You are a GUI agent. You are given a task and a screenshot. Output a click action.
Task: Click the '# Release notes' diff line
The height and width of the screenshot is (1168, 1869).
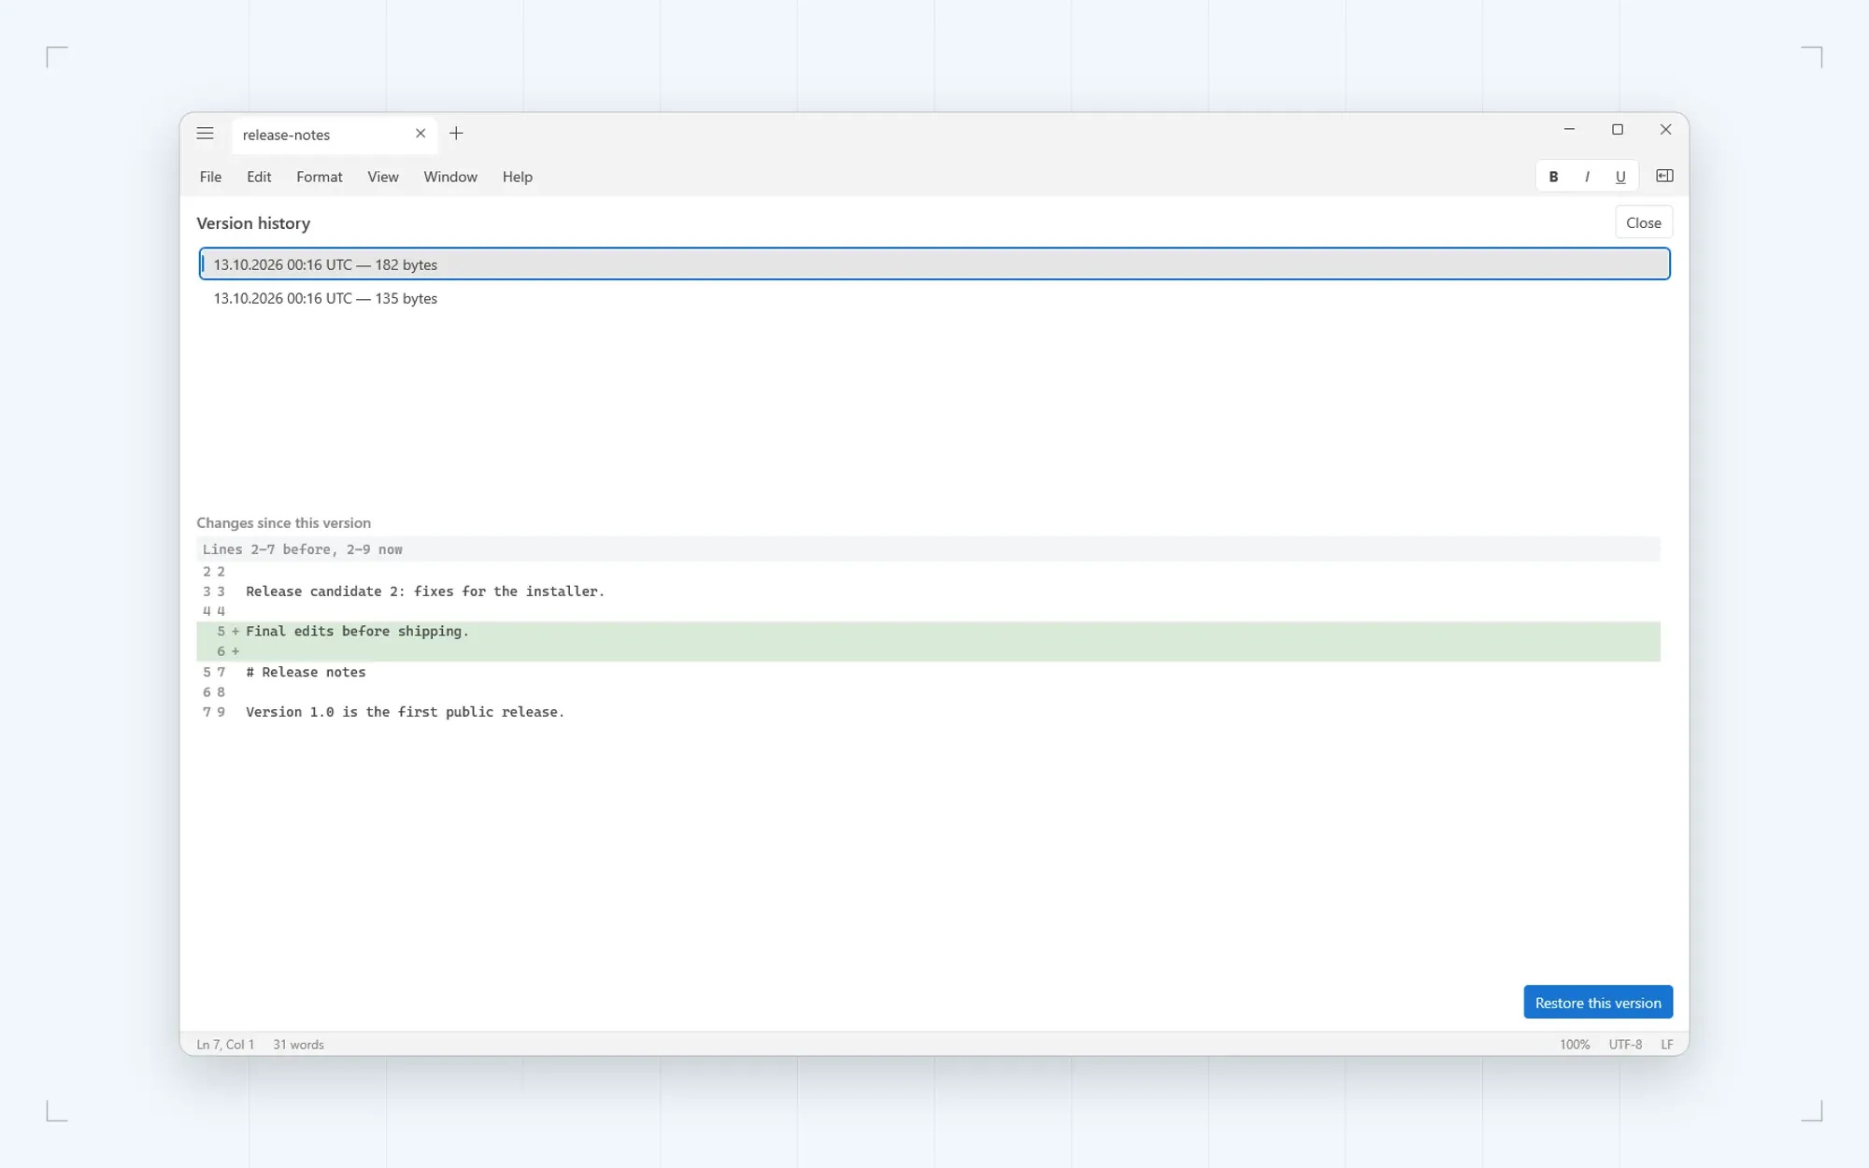(928, 672)
